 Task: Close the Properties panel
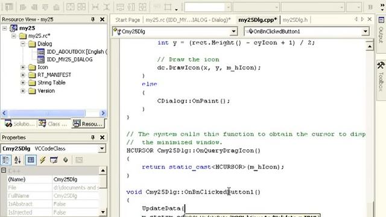tap(102, 137)
